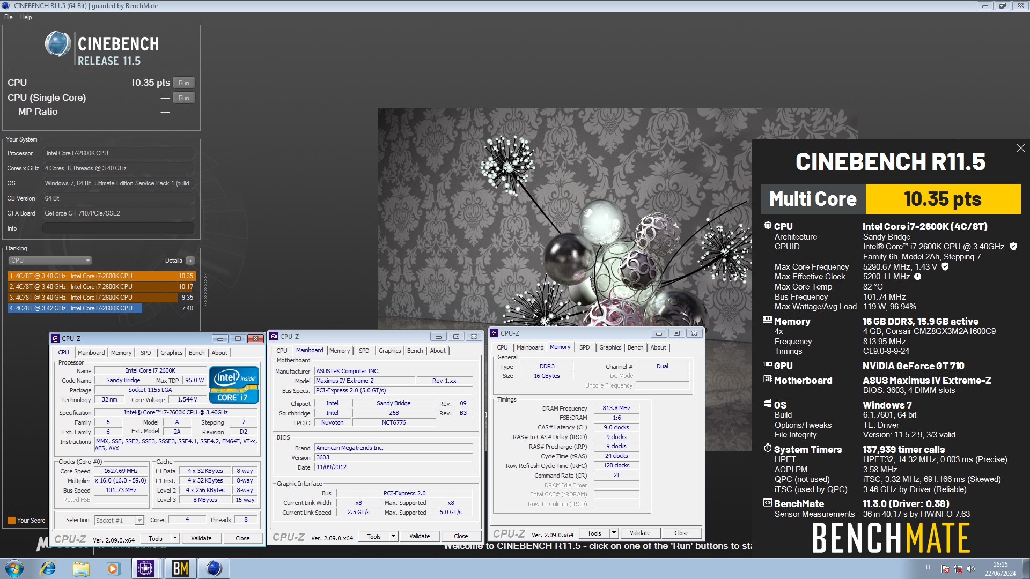Viewport: 1030px width, 579px height.
Task: Open Tools dropdown arrow in CPU-Z CPU window
Action: [175, 538]
